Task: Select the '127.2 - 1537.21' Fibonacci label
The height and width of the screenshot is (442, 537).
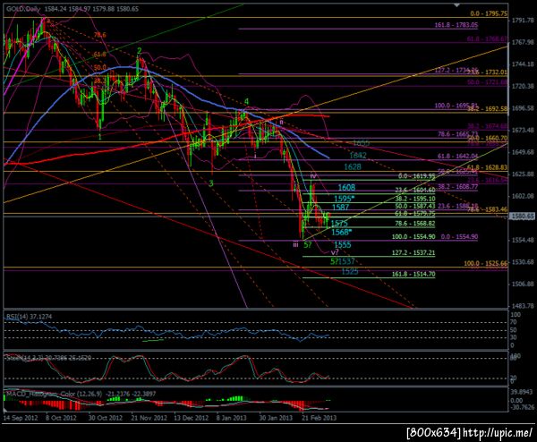Action: point(413,253)
